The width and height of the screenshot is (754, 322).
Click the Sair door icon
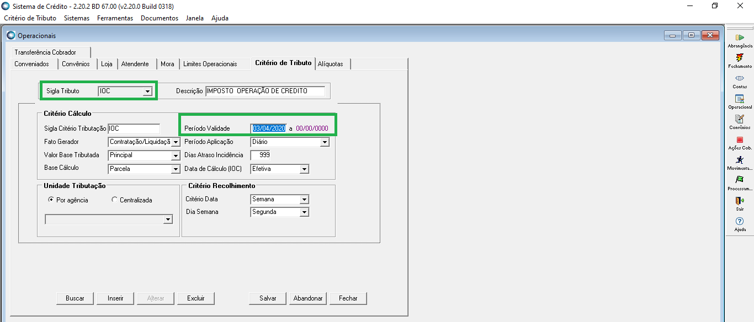click(740, 201)
